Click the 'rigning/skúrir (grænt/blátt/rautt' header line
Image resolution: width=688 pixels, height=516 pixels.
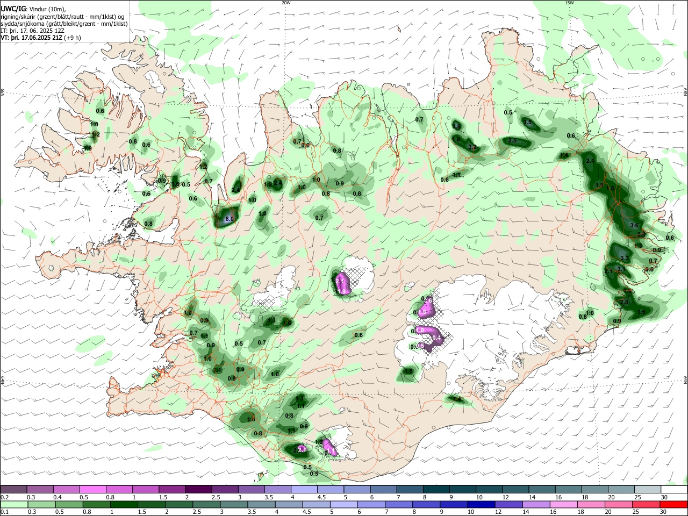[62, 16]
